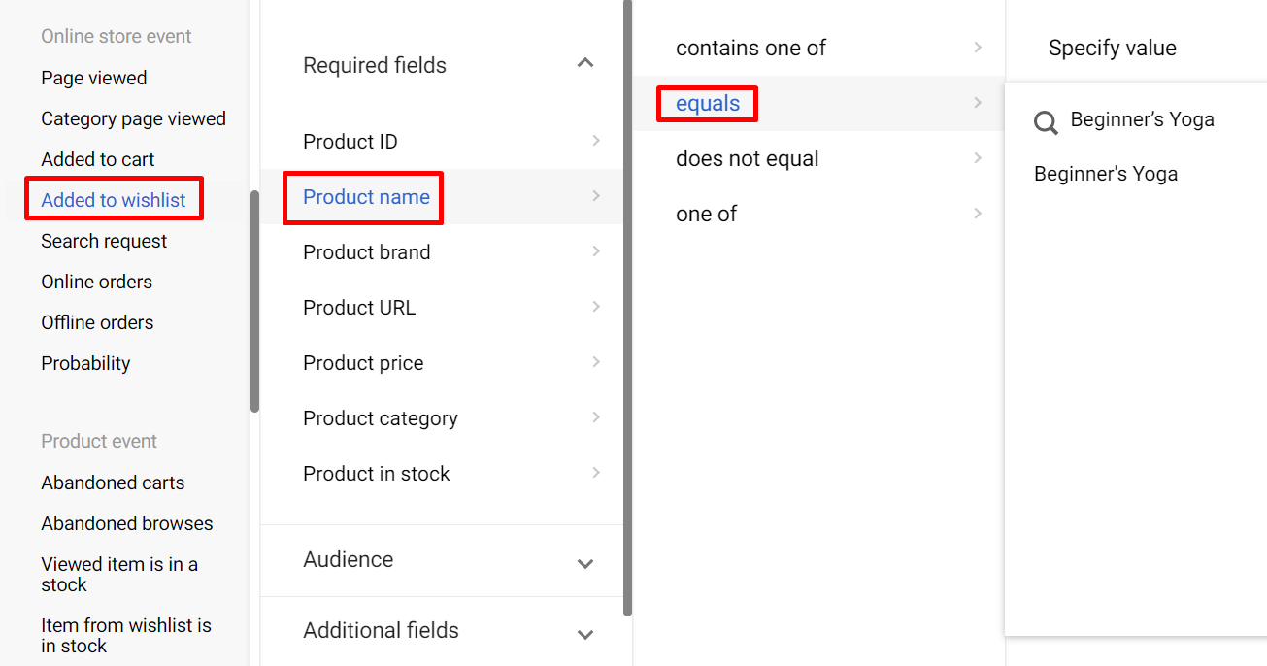Choose Page viewed event

tap(94, 78)
